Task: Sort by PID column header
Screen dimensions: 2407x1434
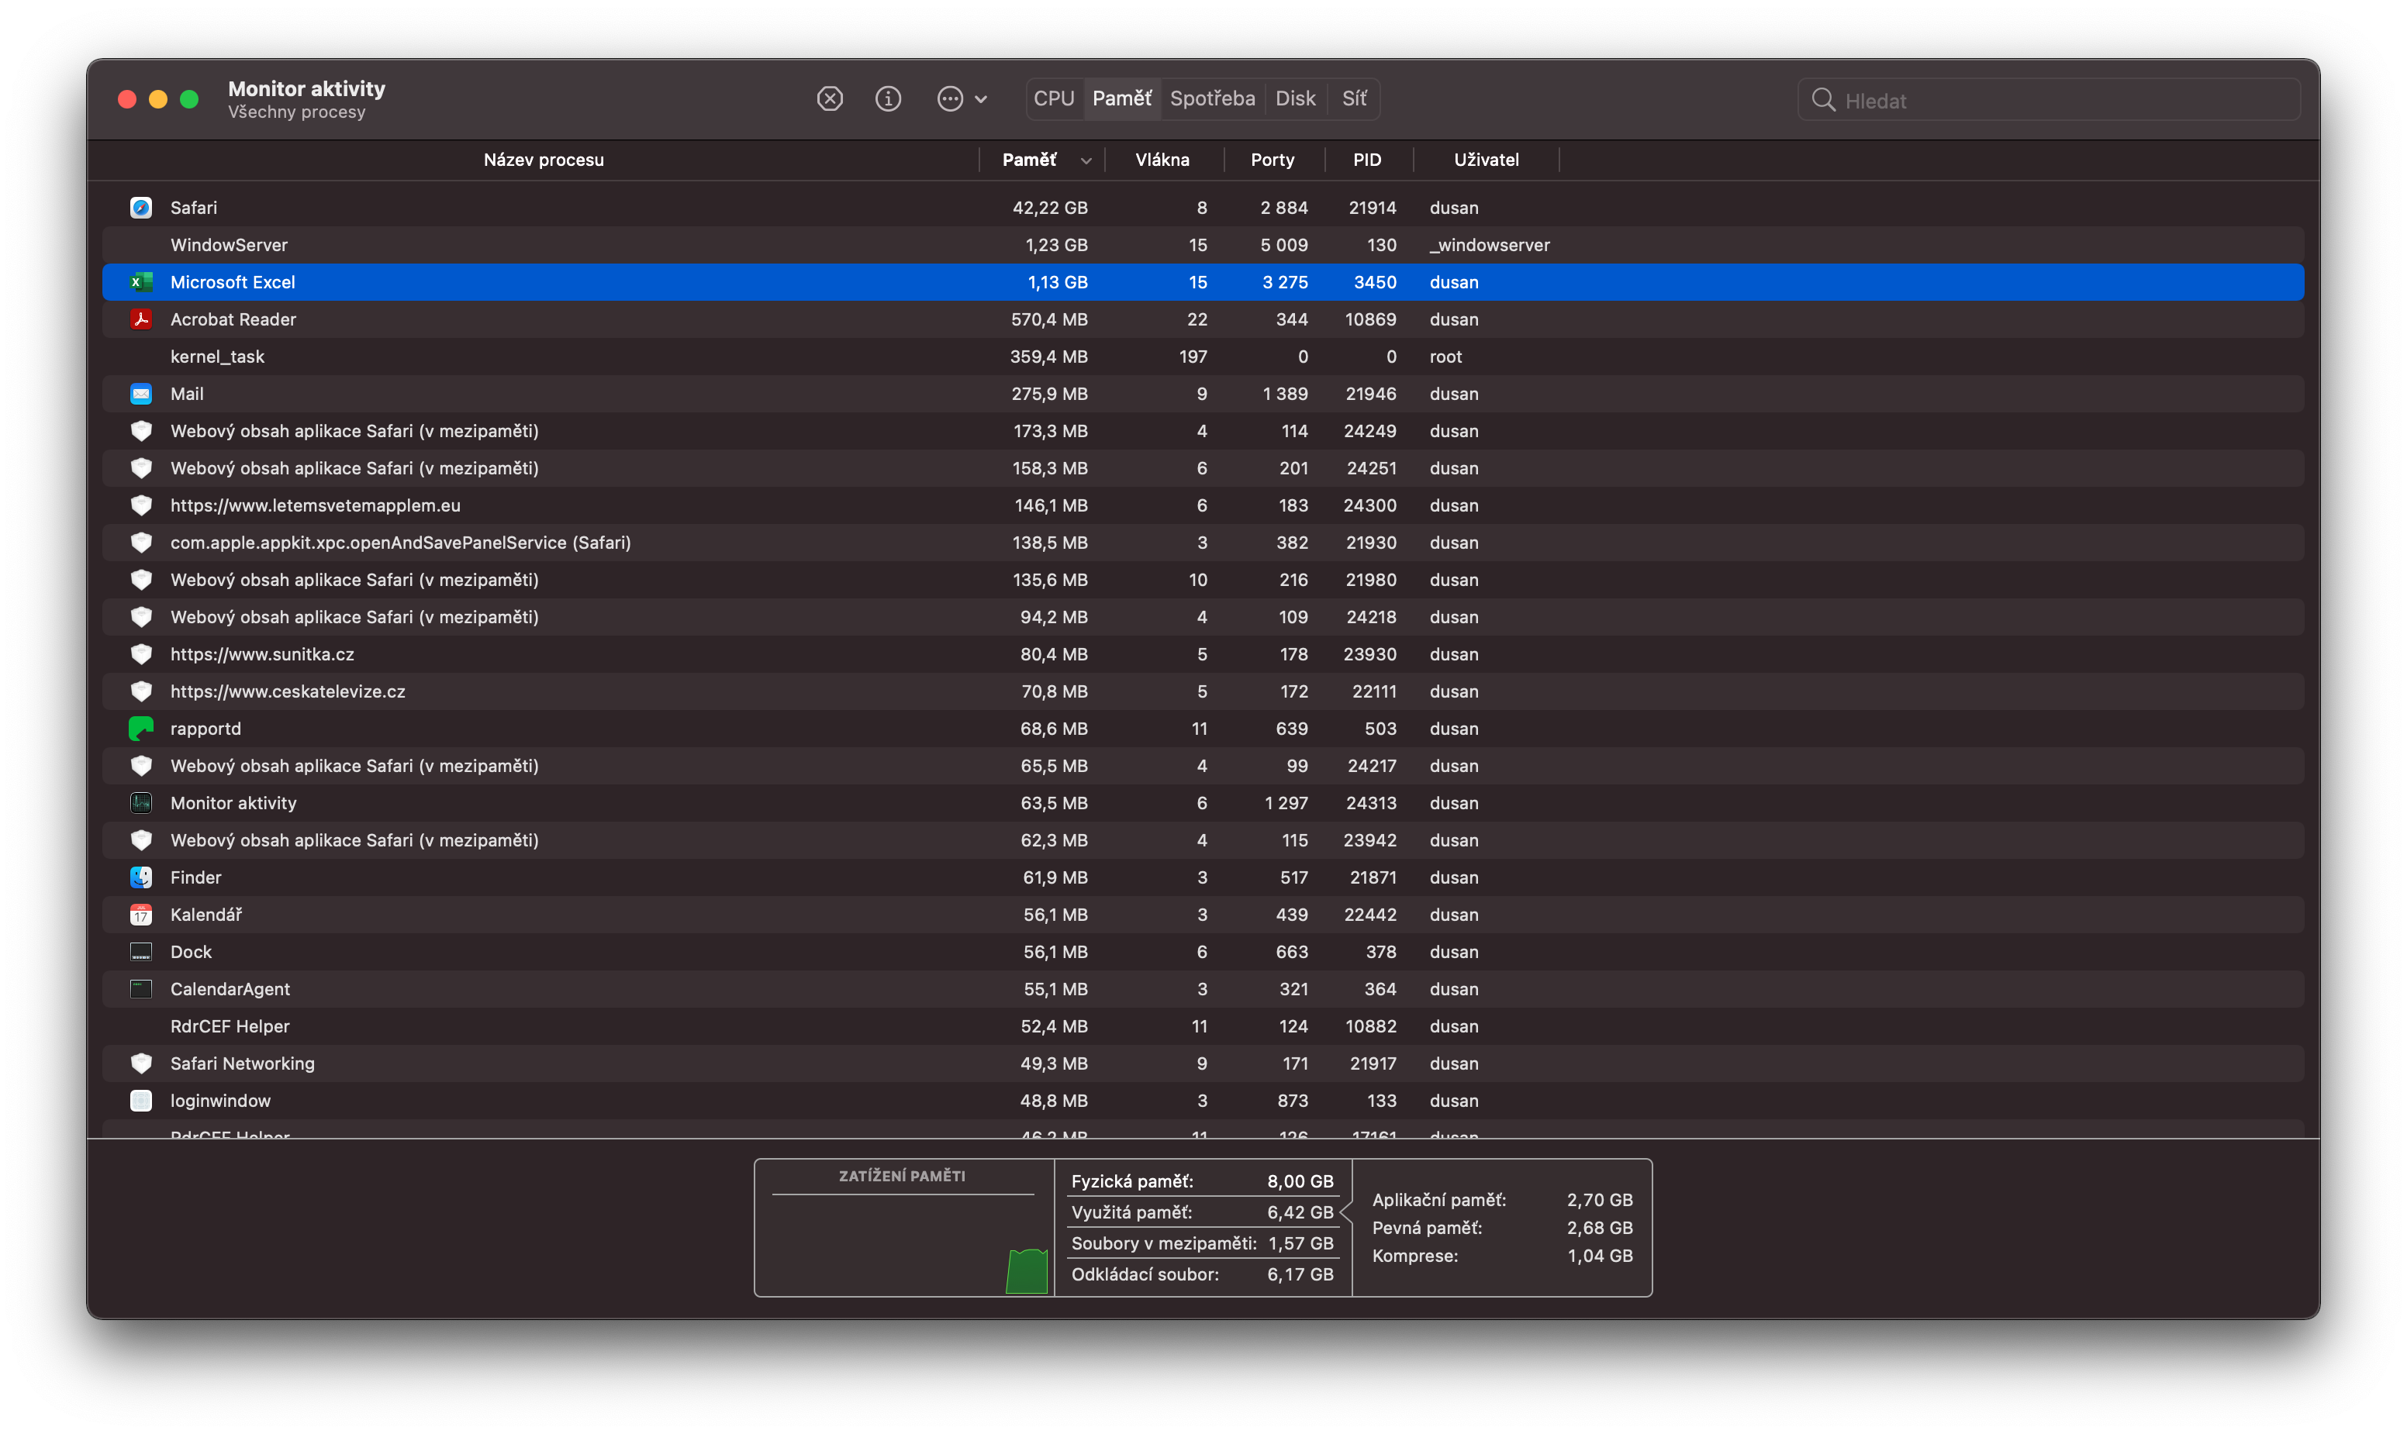Action: tap(1366, 160)
